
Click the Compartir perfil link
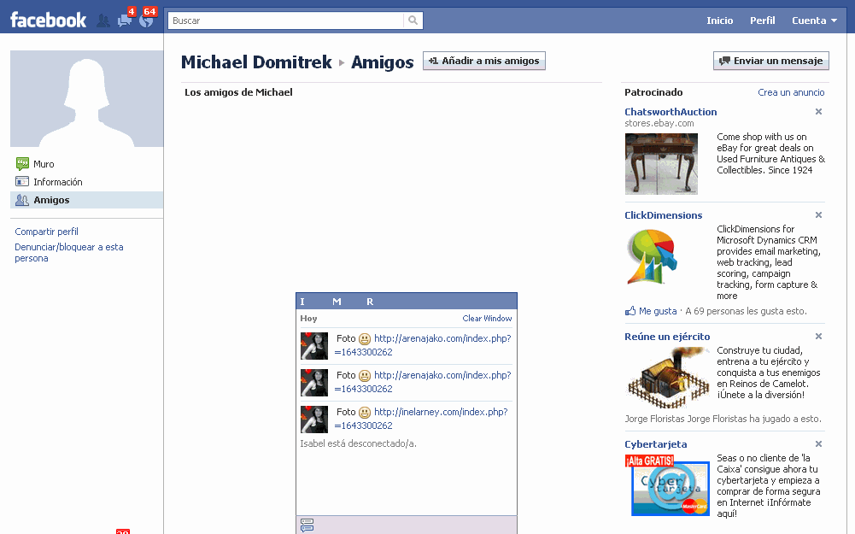[x=46, y=232]
